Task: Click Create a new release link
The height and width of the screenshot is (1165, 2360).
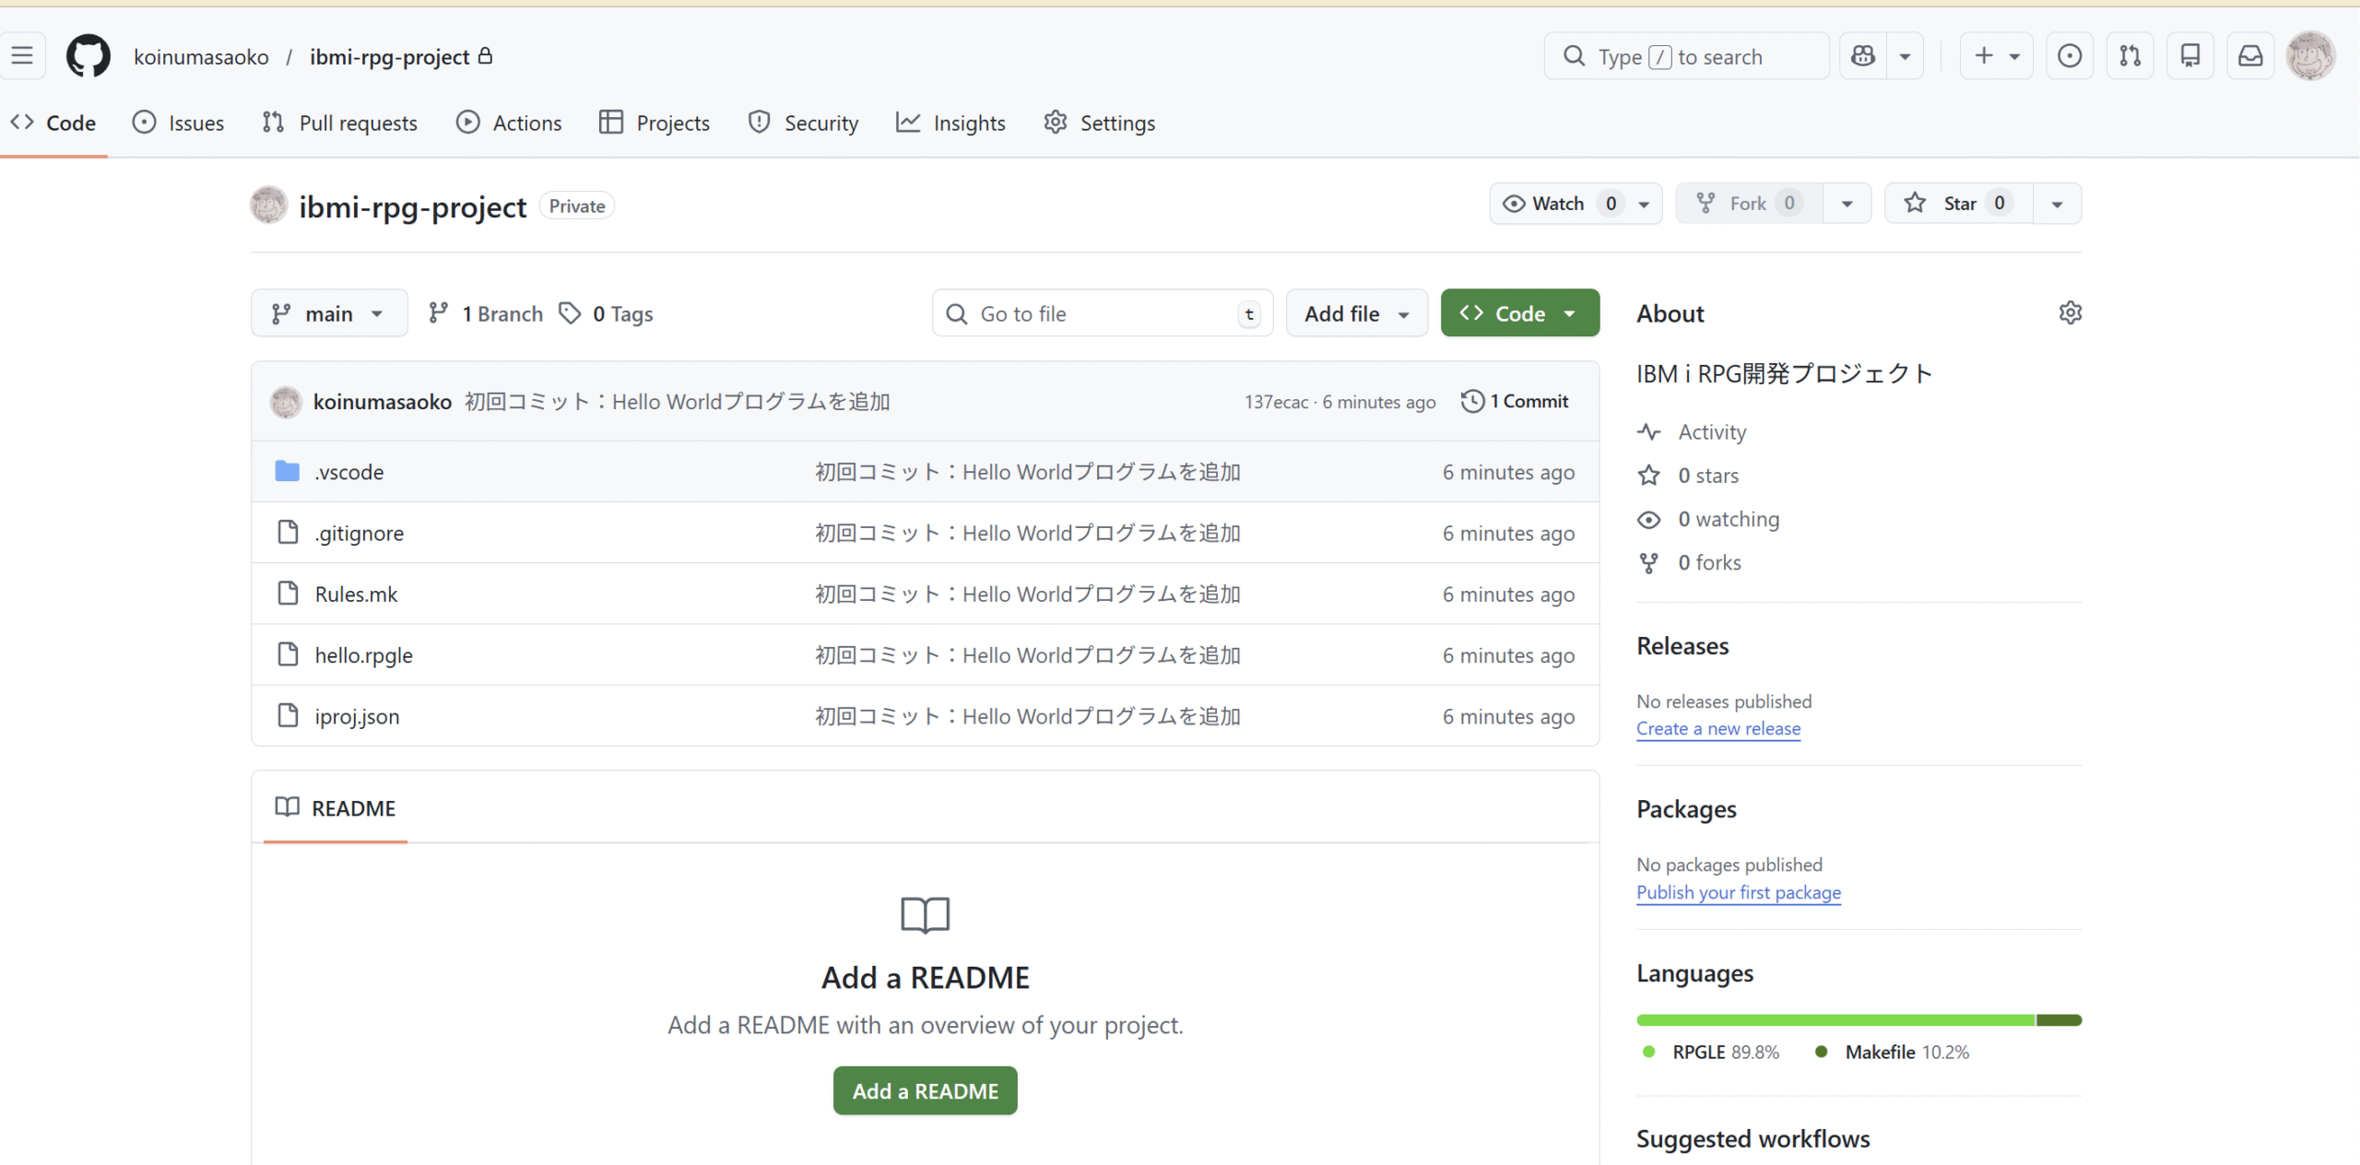Action: point(1718,728)
